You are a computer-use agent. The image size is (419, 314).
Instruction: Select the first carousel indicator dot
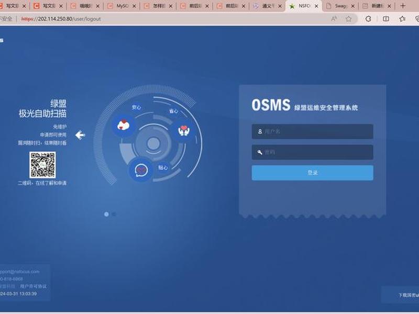point(106,214)
